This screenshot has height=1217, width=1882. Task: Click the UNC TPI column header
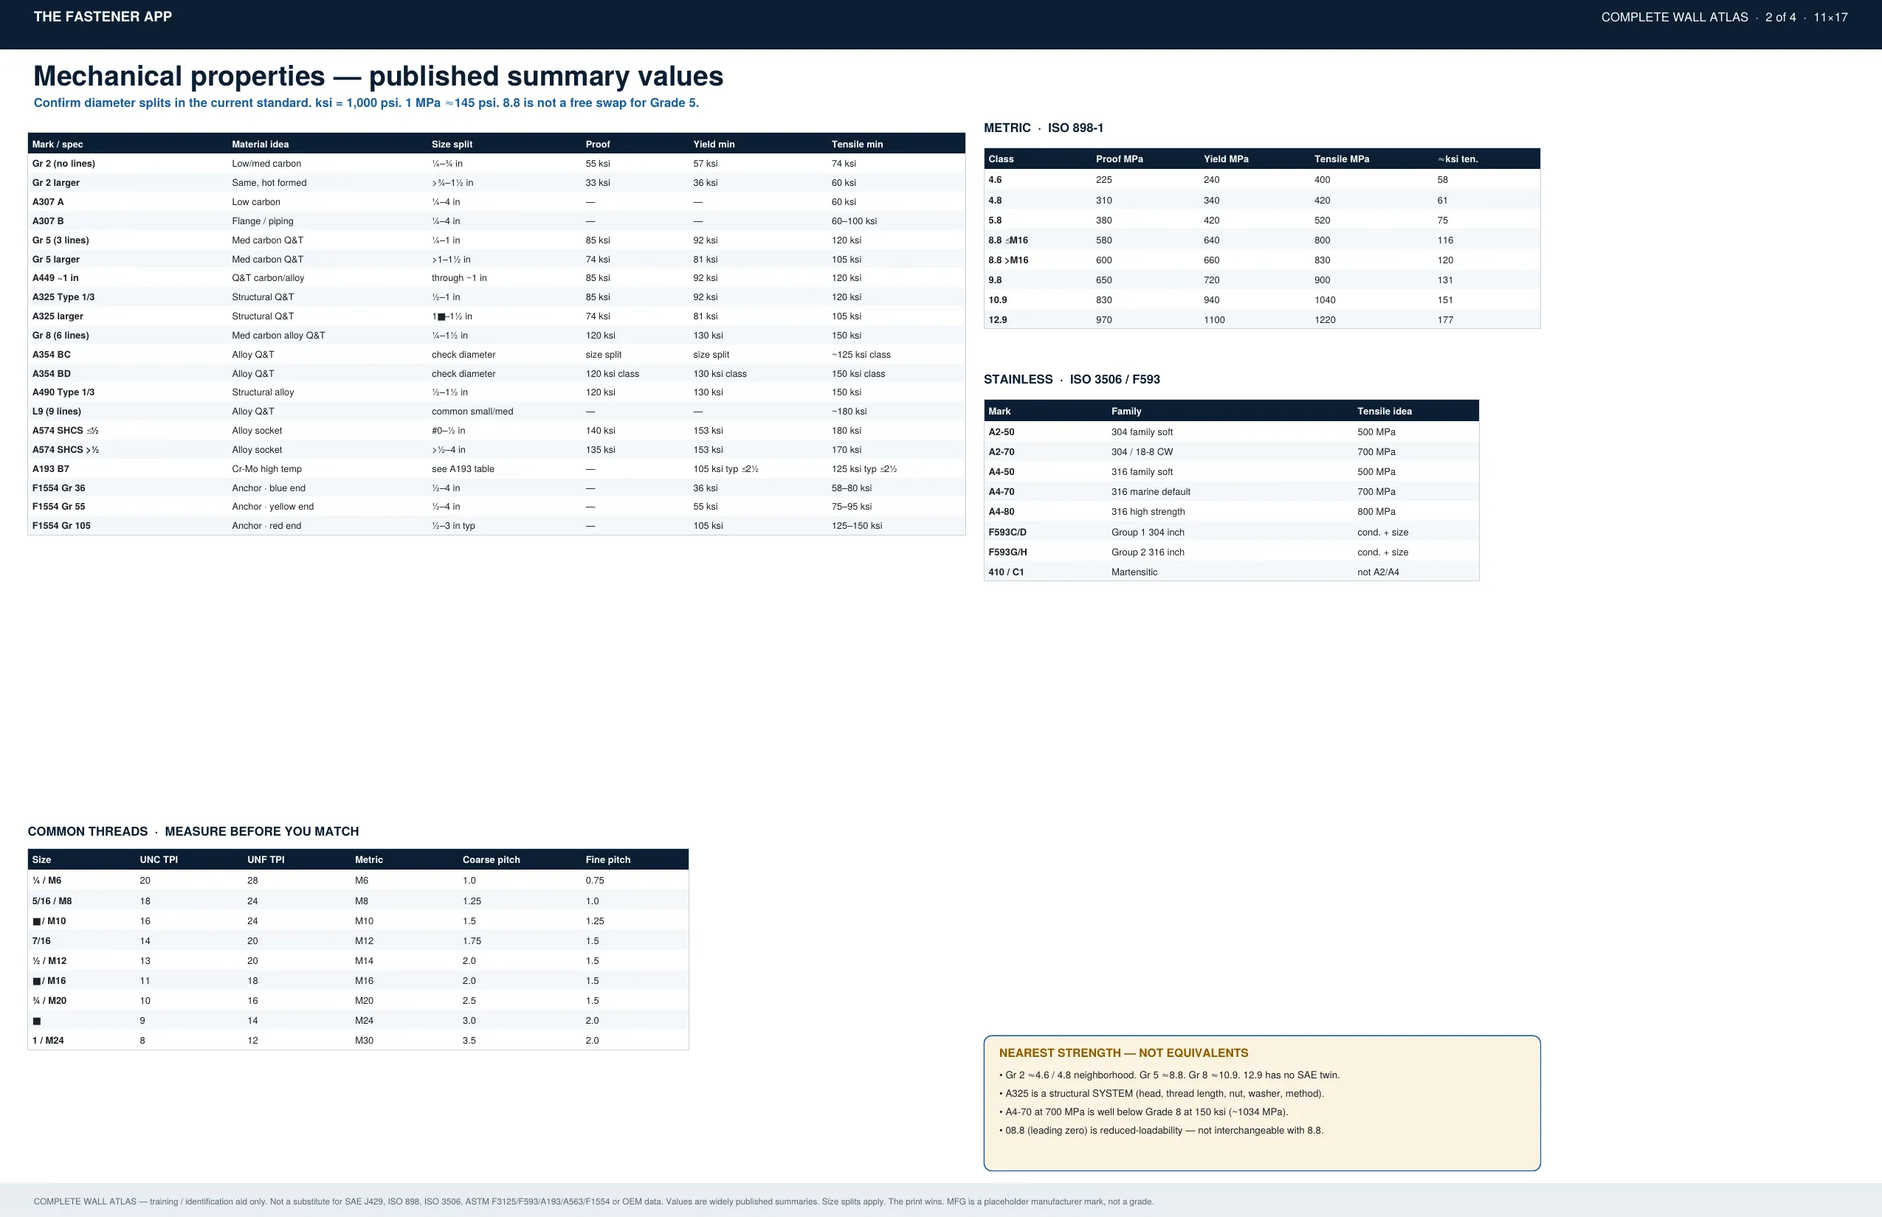tap(158, 860)
